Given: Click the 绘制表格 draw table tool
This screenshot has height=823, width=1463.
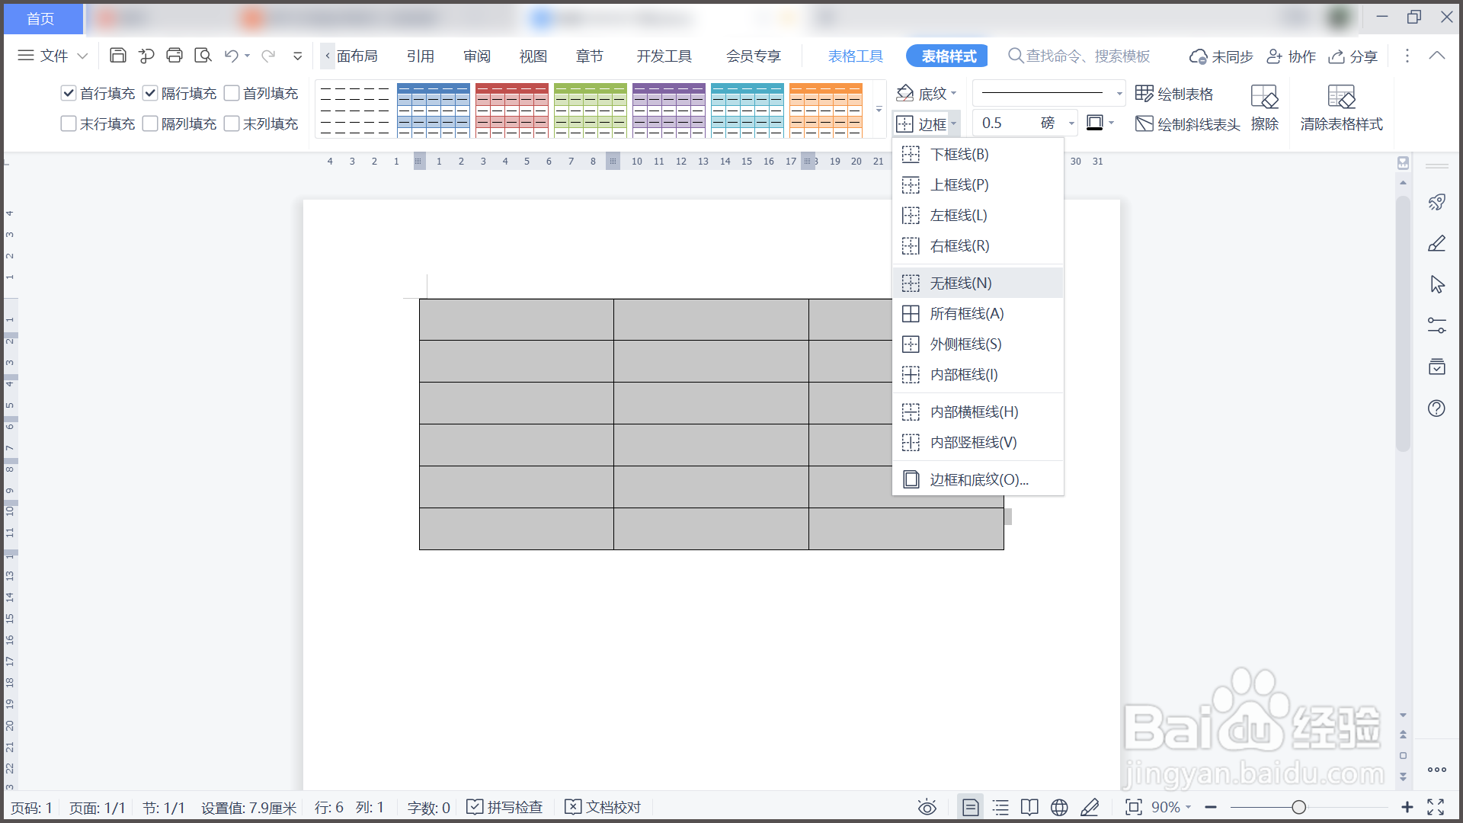Looking at the screenshot, I should click(1174, 94).
